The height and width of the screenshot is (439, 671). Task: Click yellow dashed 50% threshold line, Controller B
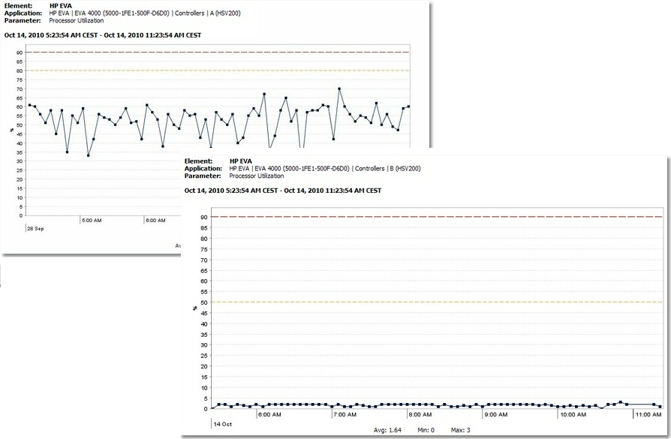tap(437, 302)
